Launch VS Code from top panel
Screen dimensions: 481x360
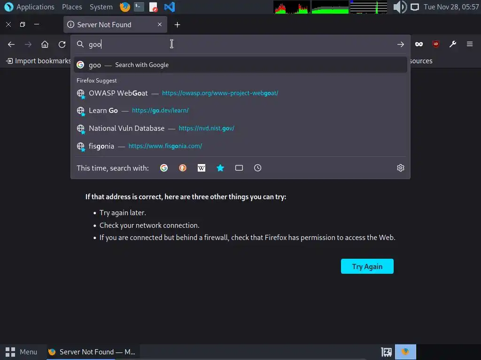point(169,7)
